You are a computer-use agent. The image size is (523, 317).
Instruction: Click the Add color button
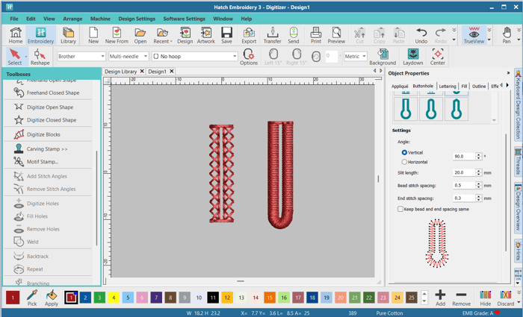click(440, 297)
